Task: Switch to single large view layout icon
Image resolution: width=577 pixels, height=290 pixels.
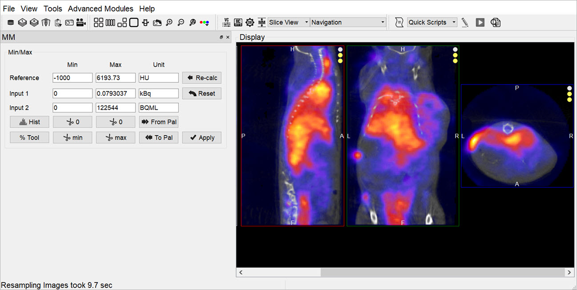Action: [134, 22]
